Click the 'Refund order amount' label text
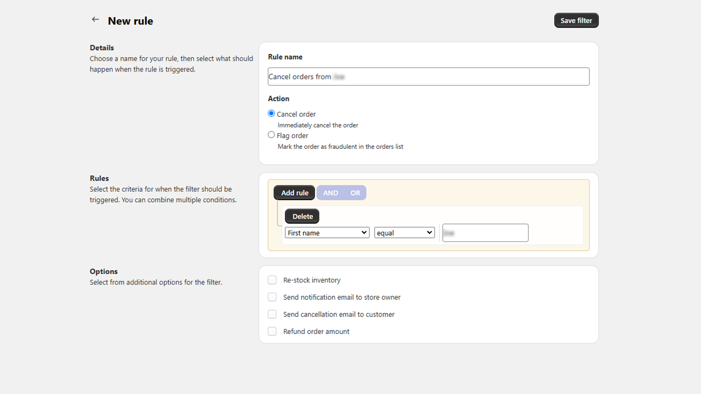The height and width of the screenshot is (394, 701). [x=316, y=331]
